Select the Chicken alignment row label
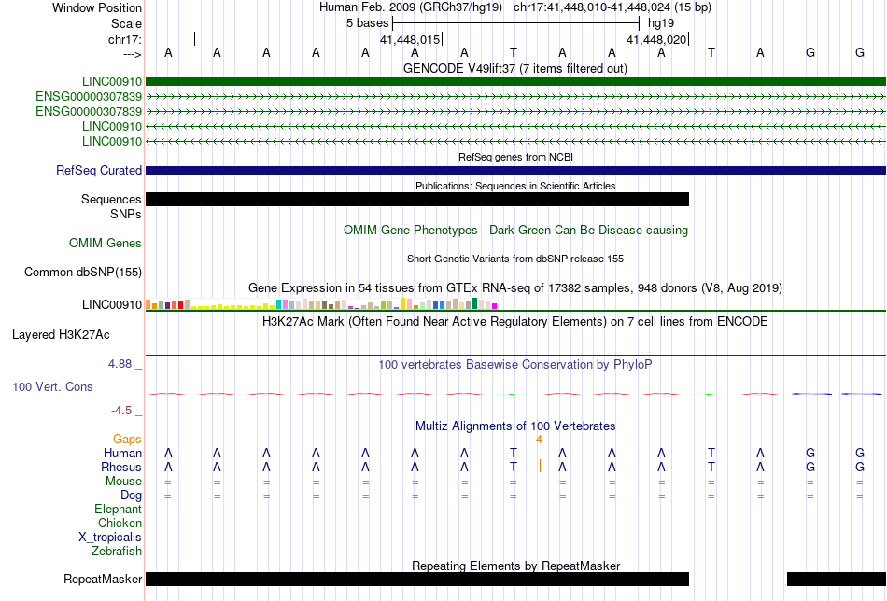This screenshot has height=601, width=887. 120,523
